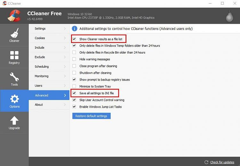Expand the Exclude chevron arrow
240x166 pixels.
click(65, 57)
